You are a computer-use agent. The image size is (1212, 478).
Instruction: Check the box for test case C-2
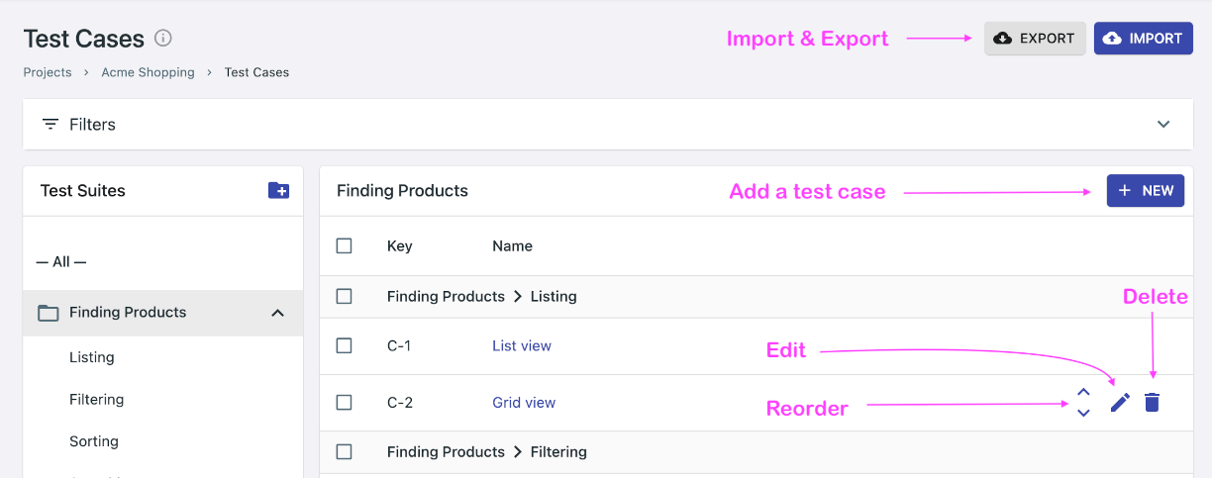tap(344, 403)
